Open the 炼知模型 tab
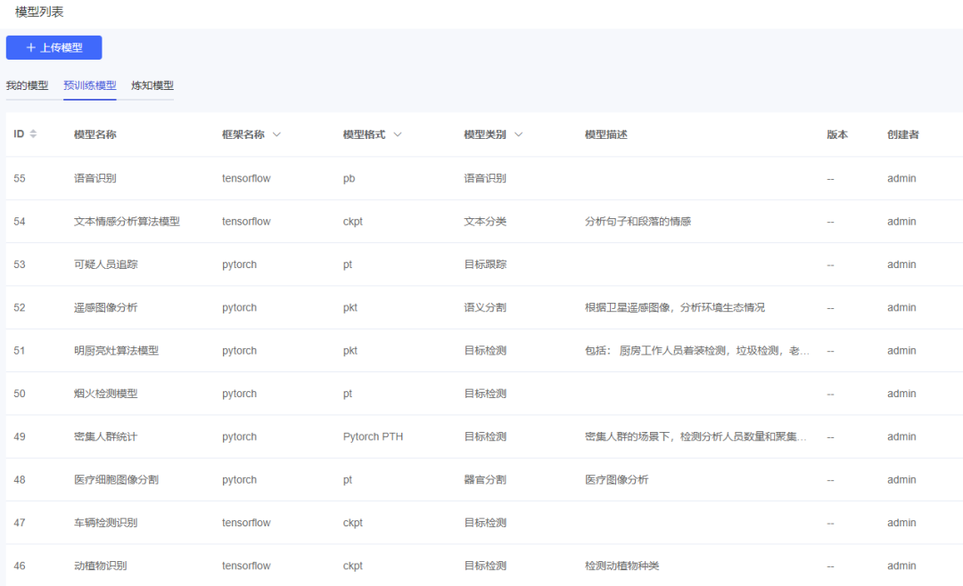The image size is (963, 586). (x=152, y=85)
